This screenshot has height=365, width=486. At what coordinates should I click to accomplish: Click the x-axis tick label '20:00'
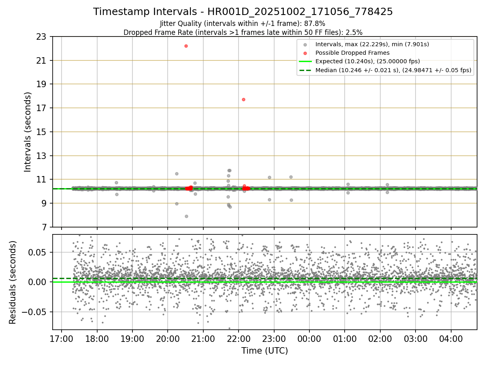[x=168, y=339]
